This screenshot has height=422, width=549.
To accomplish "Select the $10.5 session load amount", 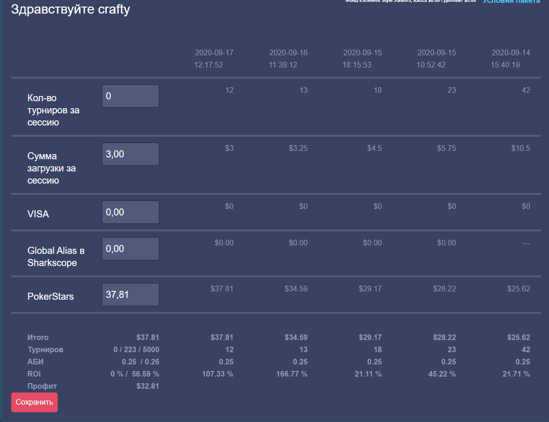I will tap(521, 148).
